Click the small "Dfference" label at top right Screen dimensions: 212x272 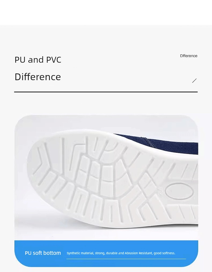(189, 56)
